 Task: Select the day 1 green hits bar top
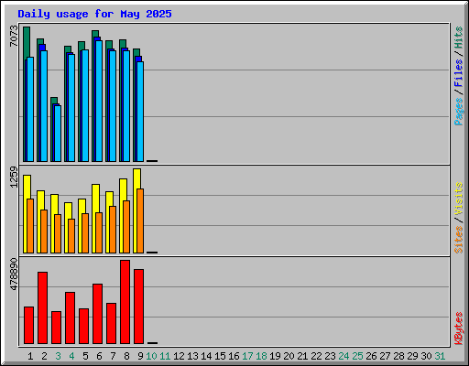[27, 43]
